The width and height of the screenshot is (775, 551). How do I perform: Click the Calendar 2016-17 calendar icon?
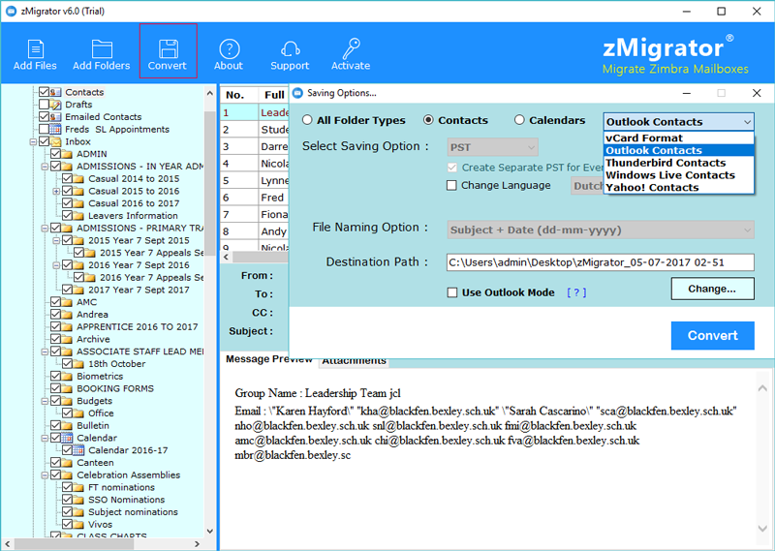click(x=79, y=450)
